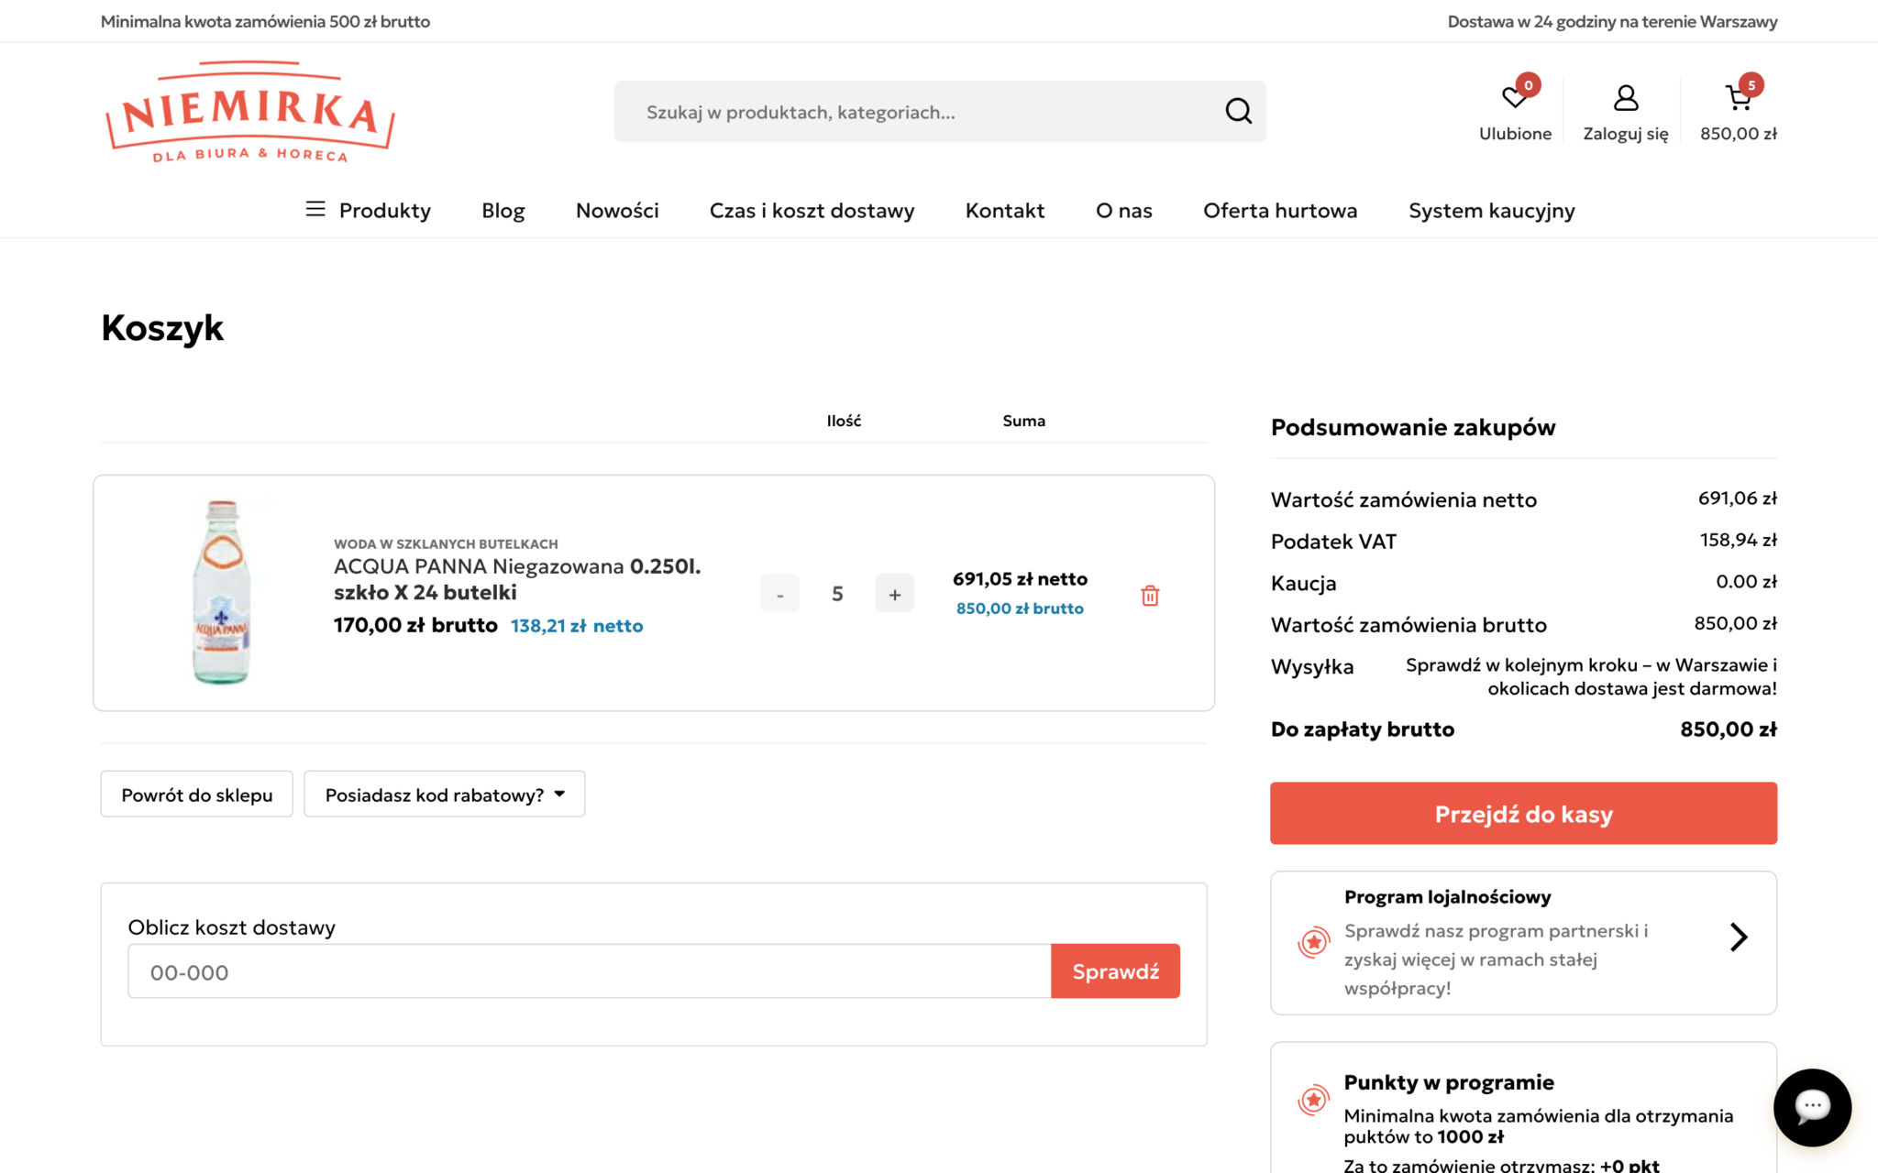
Task: Open Czas i koszt dostawy
Action: pos(812,211)
